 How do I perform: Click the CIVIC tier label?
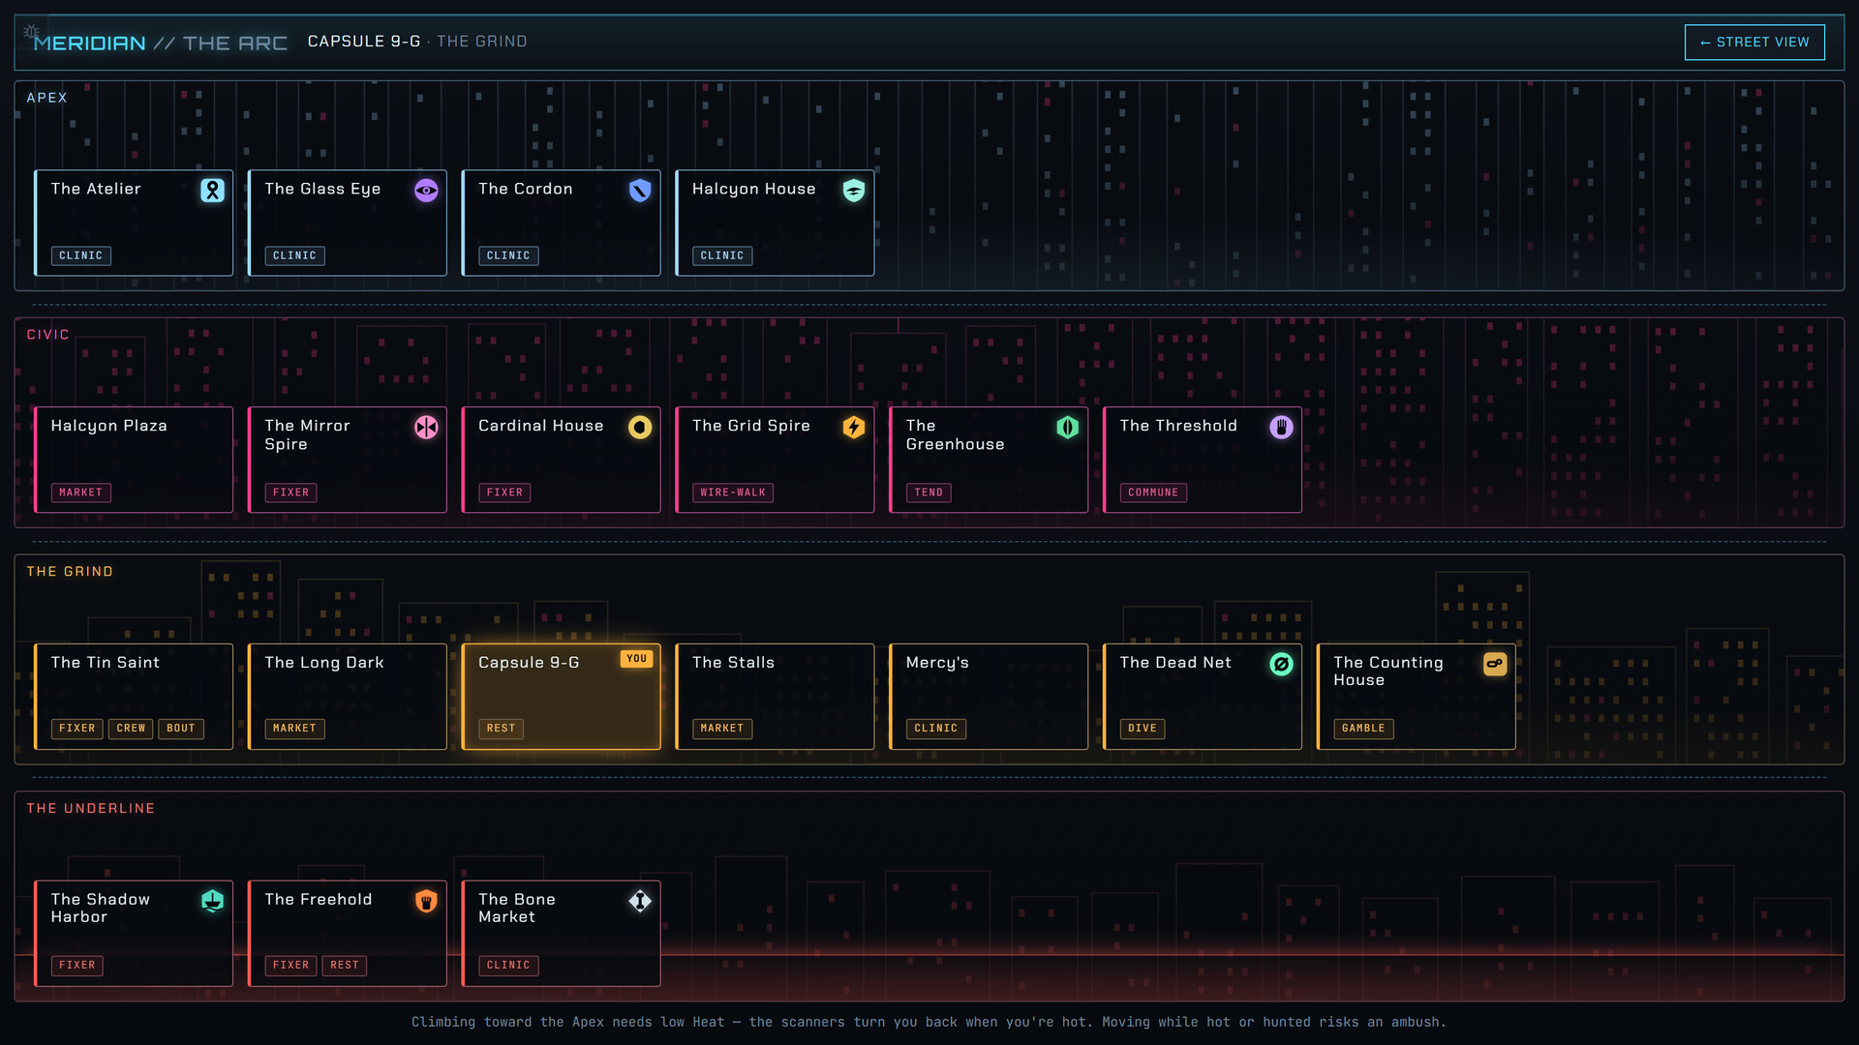click(48, 335)
